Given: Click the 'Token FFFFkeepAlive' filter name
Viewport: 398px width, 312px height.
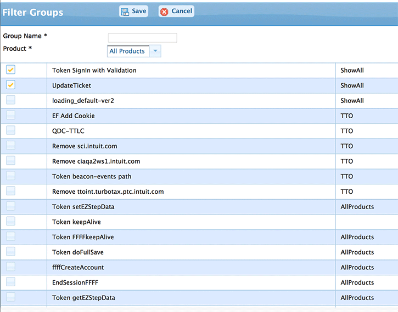Looking at the screenshot, I should click(83, 237).
